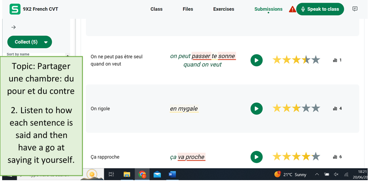Expand the Collect (5) dropdown arrow

(x=46, y=42)
